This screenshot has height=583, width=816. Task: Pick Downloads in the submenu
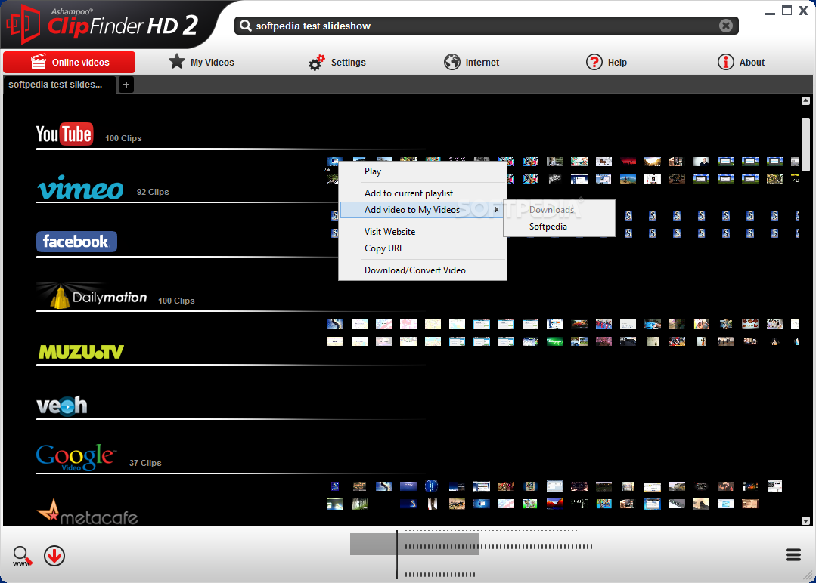pos(560,210)
